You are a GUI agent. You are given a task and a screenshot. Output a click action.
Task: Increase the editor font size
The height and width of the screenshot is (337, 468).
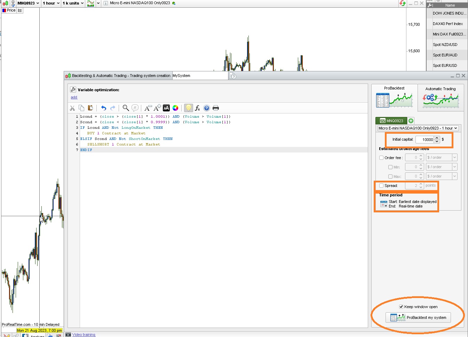coord(157,108)
